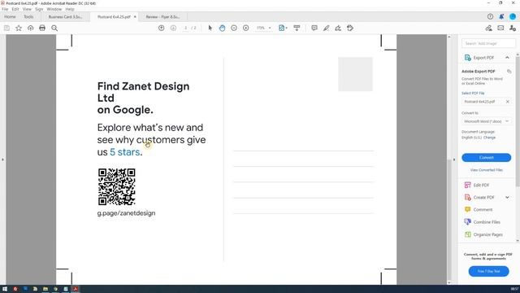
Task: Open the File menu
Action: (5, 9)
